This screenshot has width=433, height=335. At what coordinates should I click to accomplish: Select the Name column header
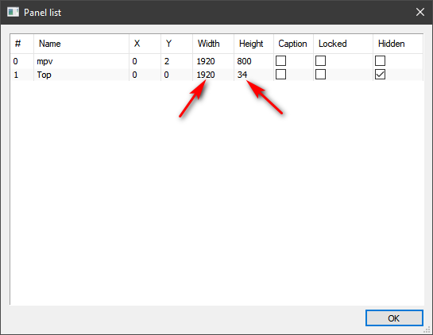81,44
